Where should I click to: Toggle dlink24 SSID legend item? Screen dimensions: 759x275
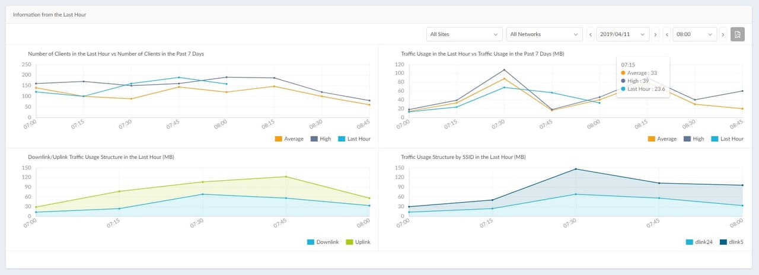pos(700,242)
